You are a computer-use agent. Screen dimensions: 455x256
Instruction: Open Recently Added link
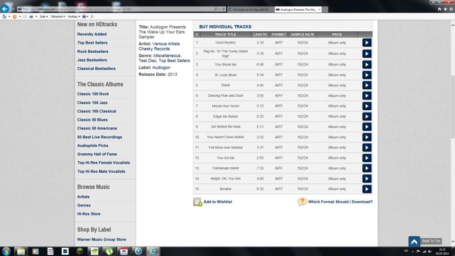[91, 34]
